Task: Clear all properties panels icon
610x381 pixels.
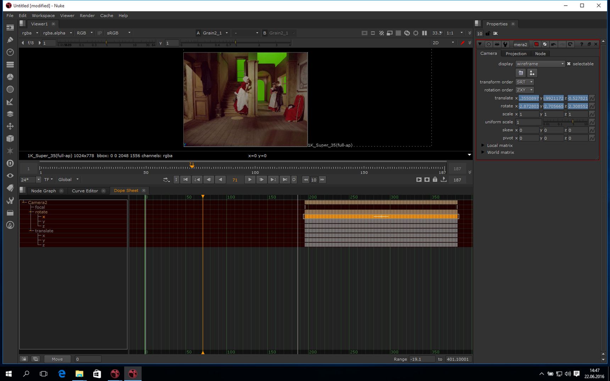Action: click(x=495, y=33)
